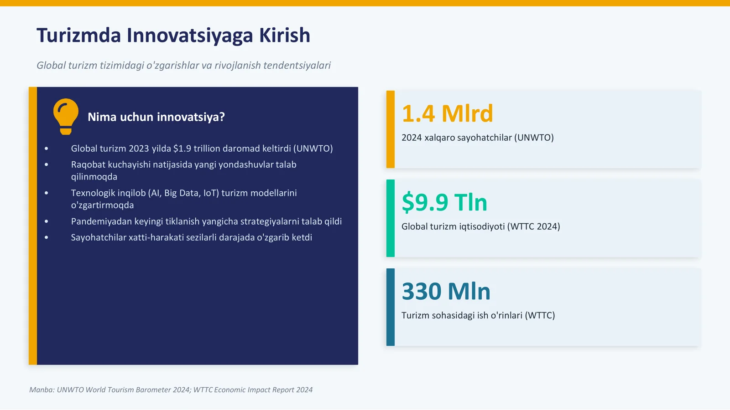Viewport: 730px width, 410px height.
Task: Select the 'Turizm sohasidagi ish o'rinlari' caption
Action: pos(478,315)
